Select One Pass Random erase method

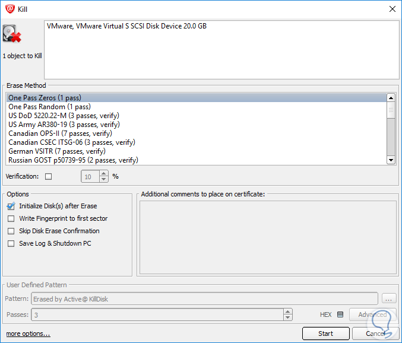pos(196,107)
